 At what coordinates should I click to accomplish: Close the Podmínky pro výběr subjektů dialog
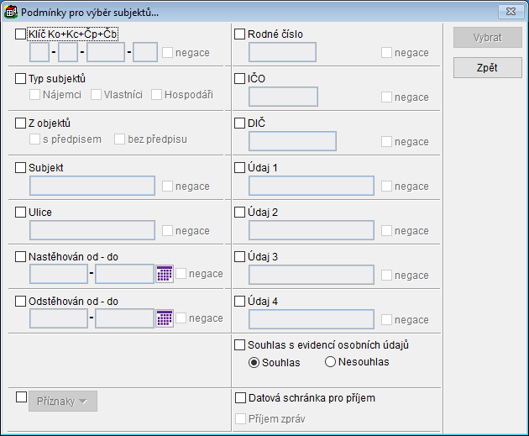[x=506, y=12]
